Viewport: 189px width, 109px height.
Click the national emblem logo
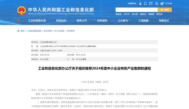21,11
